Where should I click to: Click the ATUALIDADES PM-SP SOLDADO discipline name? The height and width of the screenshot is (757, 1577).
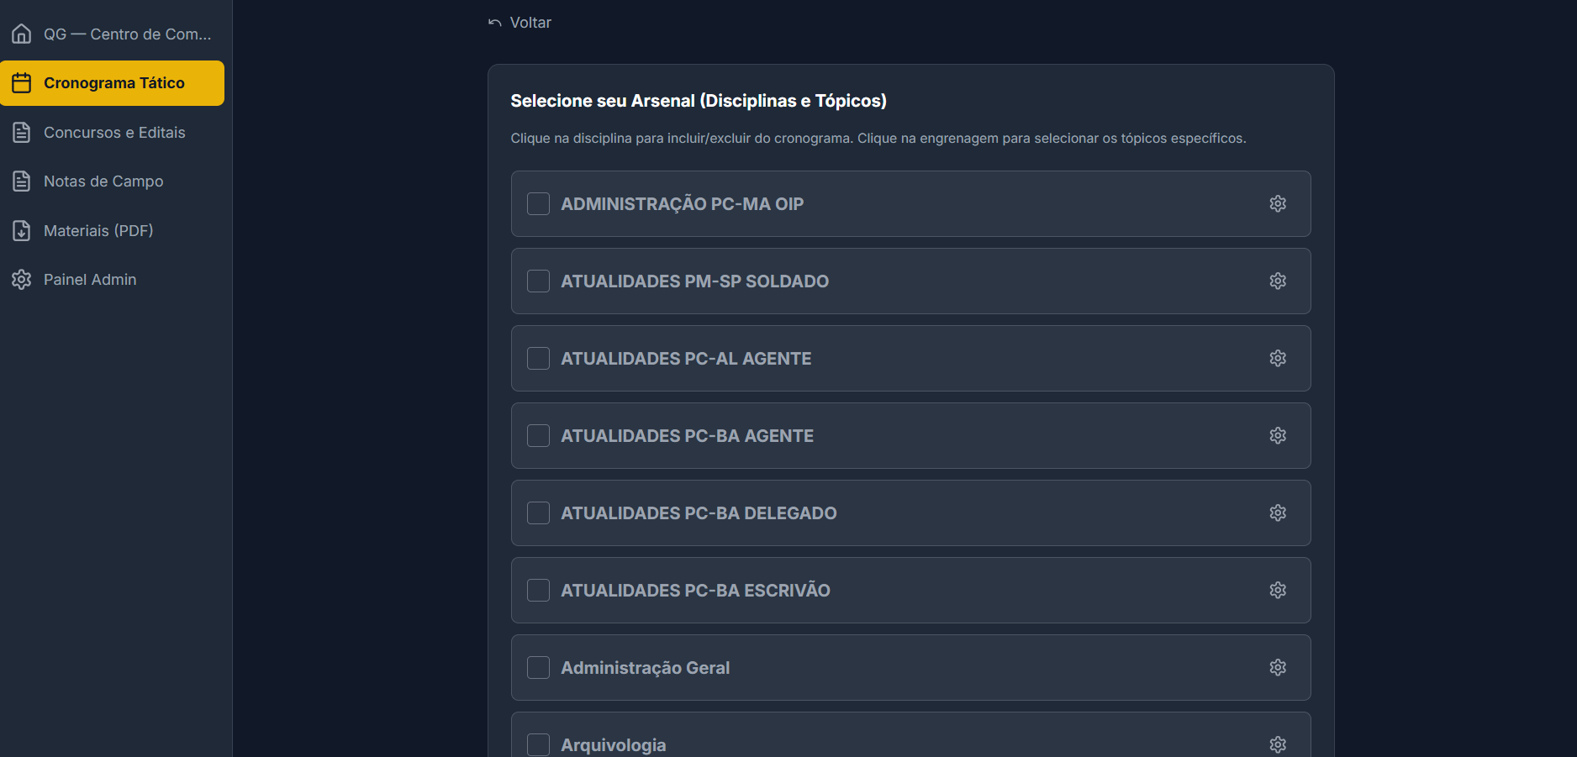(x=695, y=281)
